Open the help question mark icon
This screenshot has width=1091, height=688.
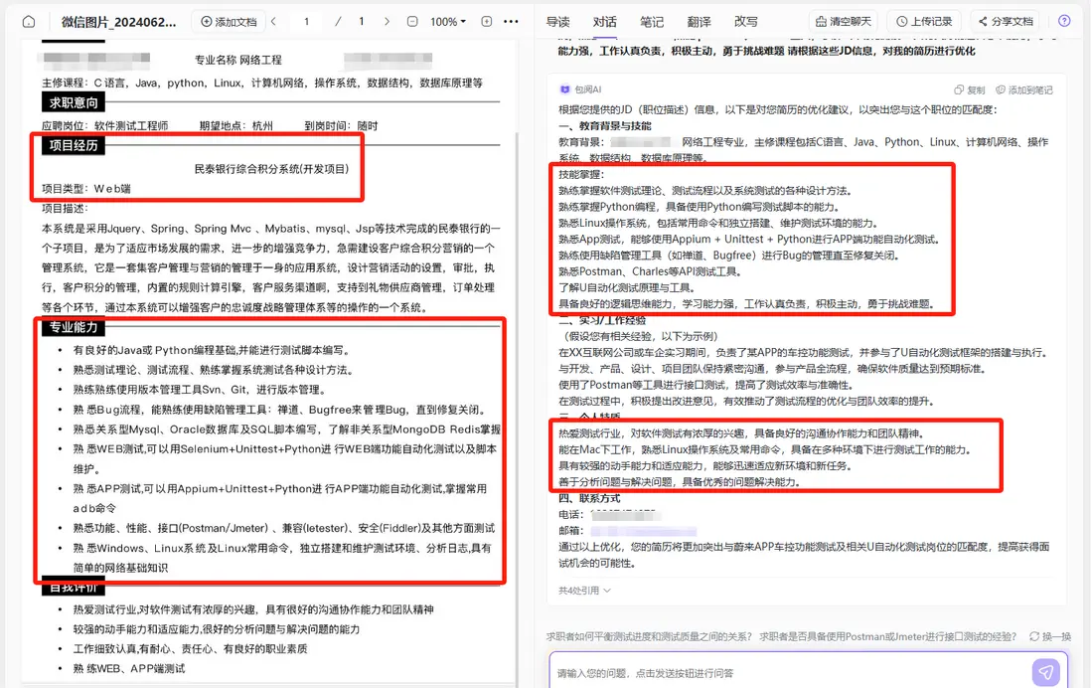click(x=1064, y=21)
